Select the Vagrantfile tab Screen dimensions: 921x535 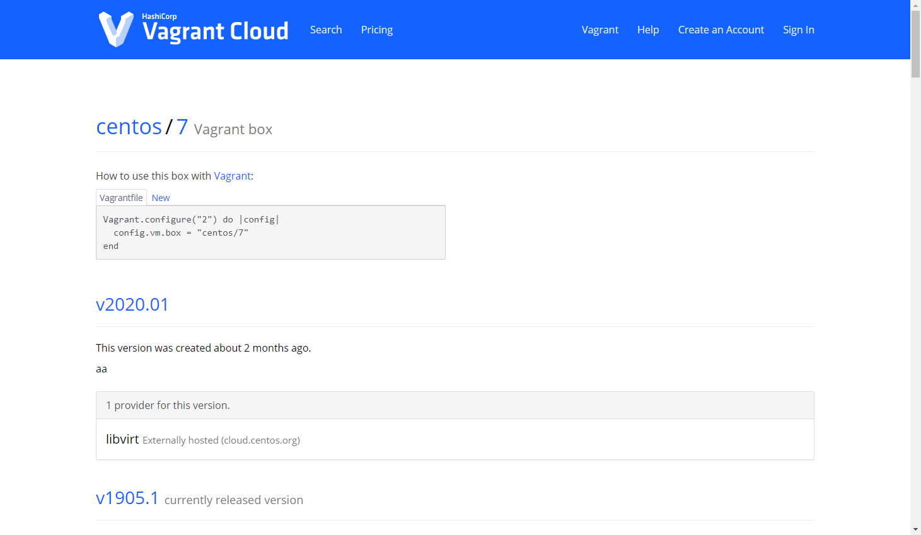121,197
